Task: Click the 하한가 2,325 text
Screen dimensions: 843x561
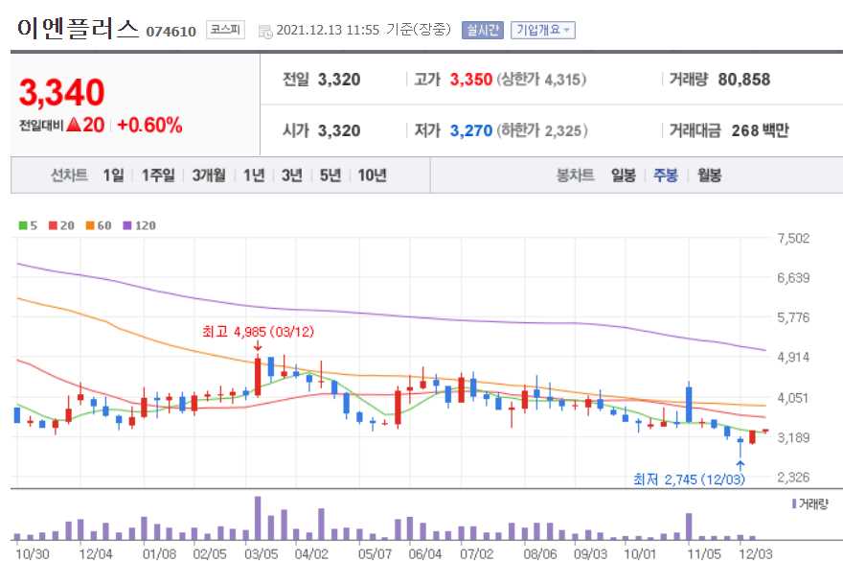Action: click(x=542, y=130)
